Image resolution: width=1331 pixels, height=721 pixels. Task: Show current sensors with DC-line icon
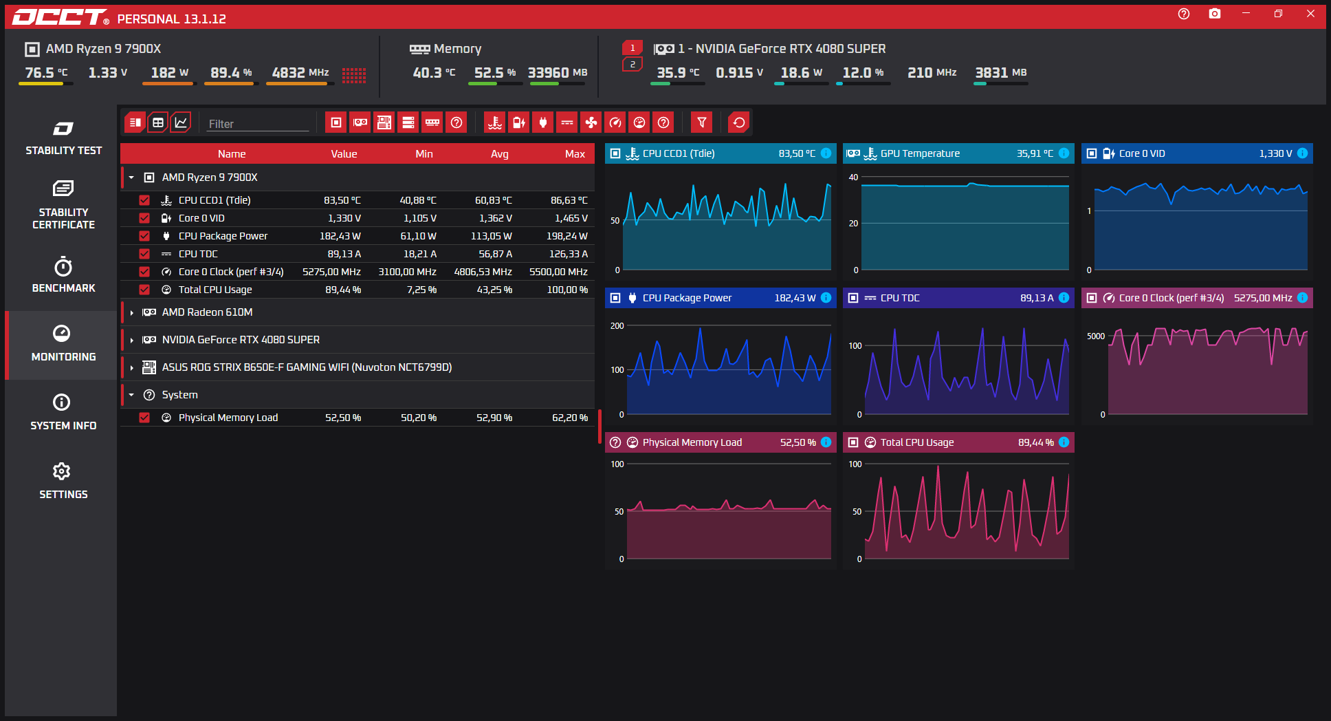[567, 122]
